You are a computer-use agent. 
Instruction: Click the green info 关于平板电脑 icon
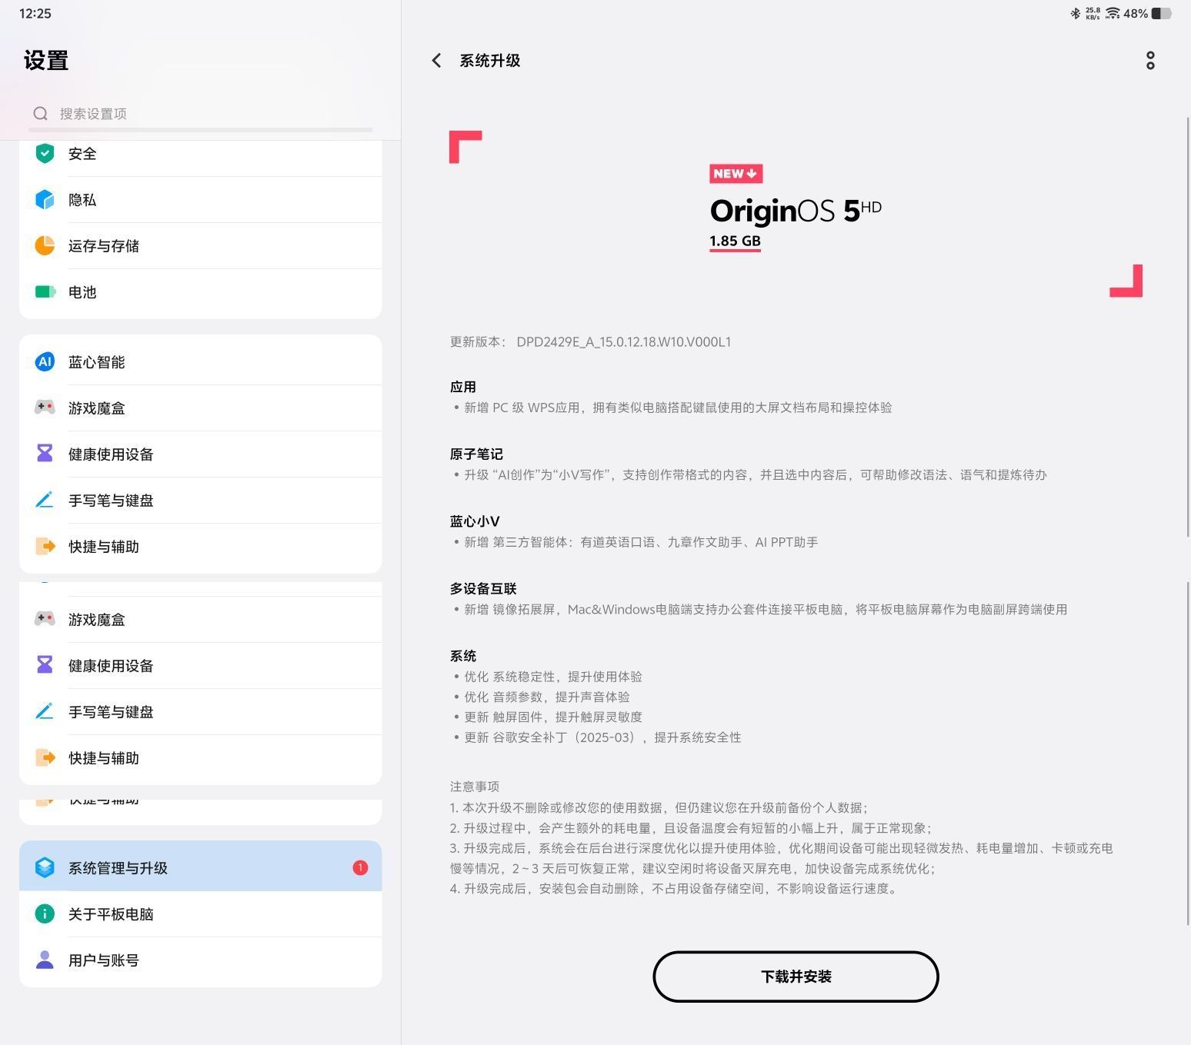tap(45, 914)
